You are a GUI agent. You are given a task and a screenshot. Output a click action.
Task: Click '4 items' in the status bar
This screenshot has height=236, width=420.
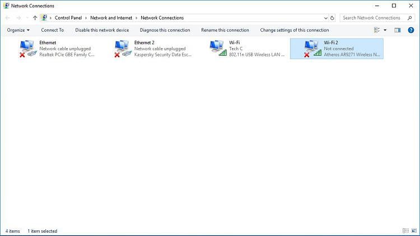pyautogui.click(x=12, y=231)
